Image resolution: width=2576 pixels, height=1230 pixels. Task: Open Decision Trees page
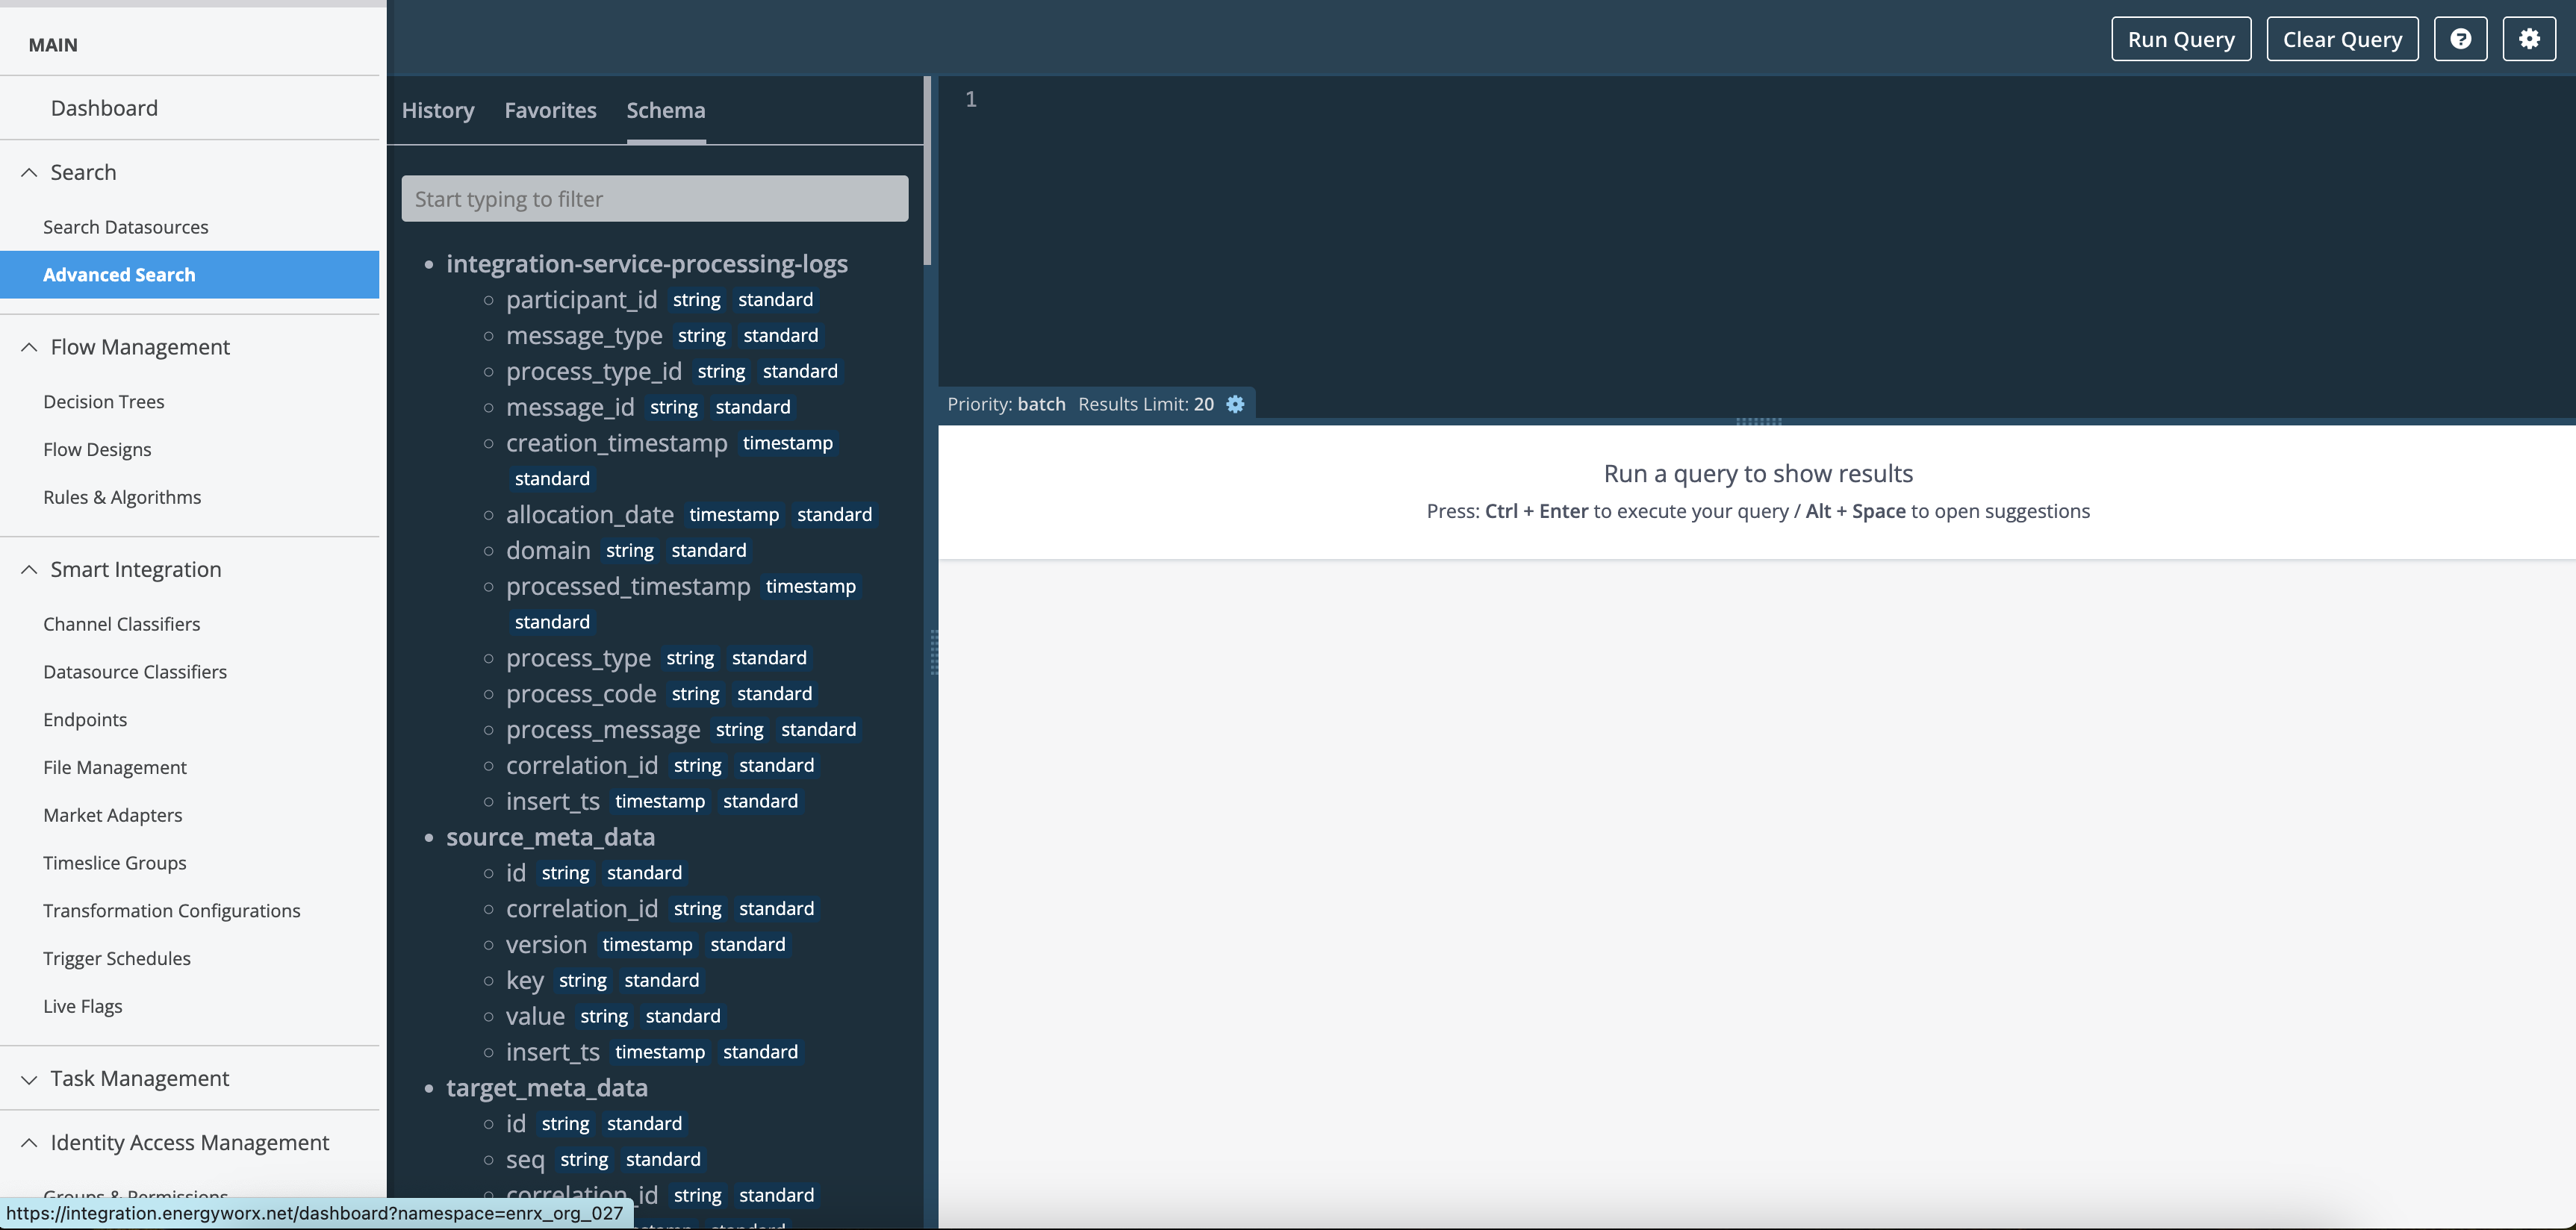point(104,402)
